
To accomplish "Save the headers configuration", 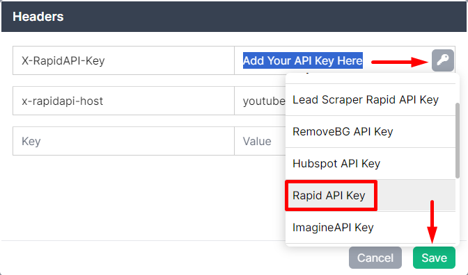I will [x=434, y=258].
